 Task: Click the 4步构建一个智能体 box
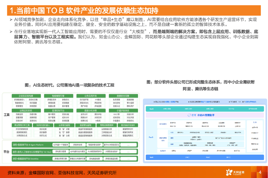pyautogui.click(x=61, y=145)
